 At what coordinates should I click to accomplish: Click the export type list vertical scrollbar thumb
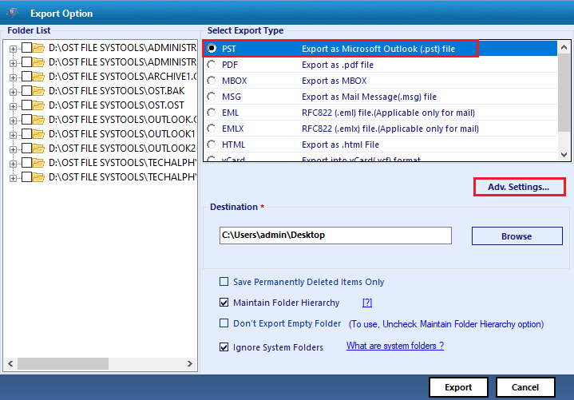tap(564, 92)
